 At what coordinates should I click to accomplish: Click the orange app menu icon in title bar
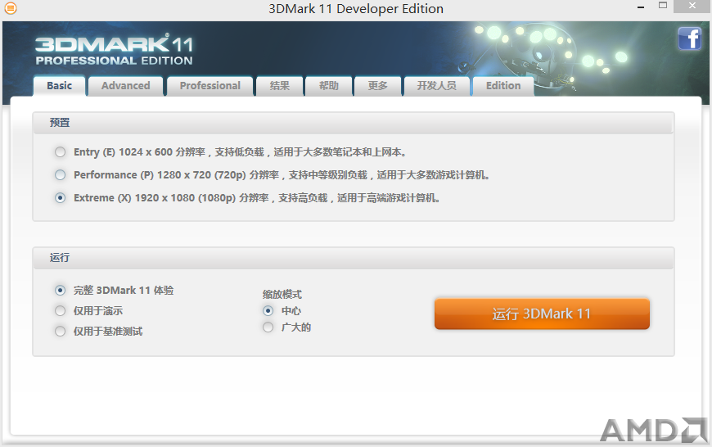11,8
